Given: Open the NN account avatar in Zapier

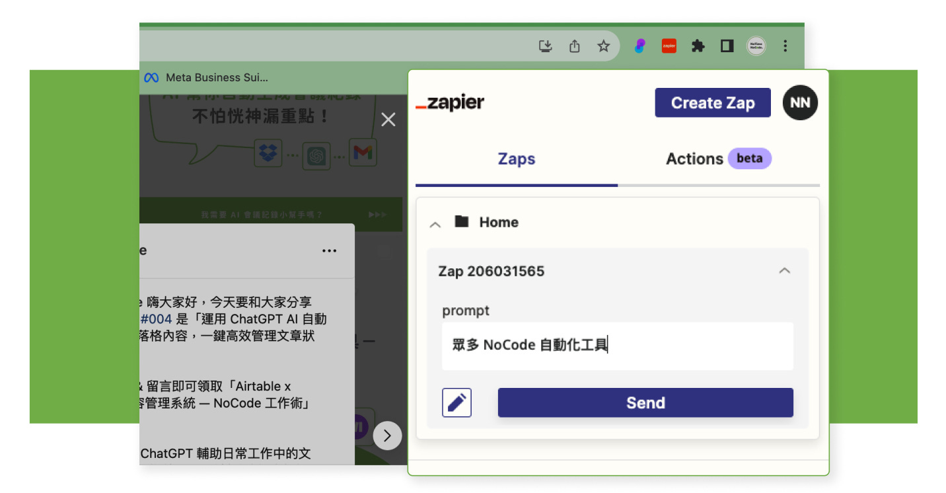Looking at the screenshot, I should pos(800,102).
